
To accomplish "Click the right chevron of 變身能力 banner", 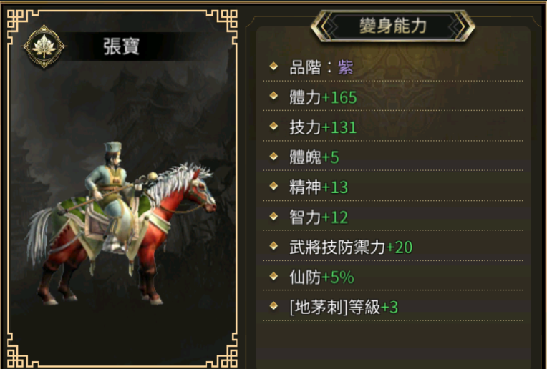I will tap(460, 26).
